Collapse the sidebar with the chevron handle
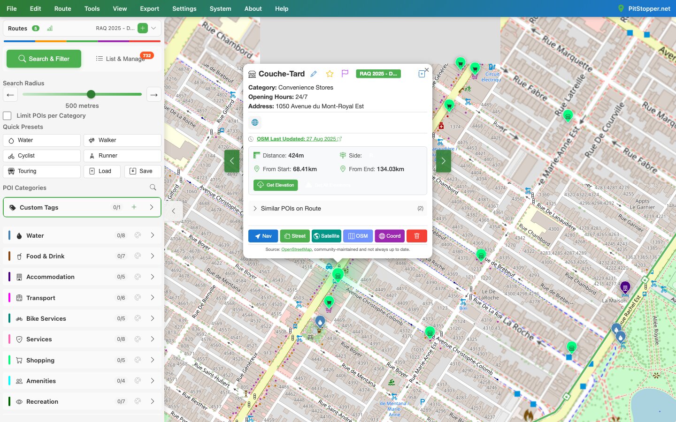The image size is (676, 422). pos(173,211)
